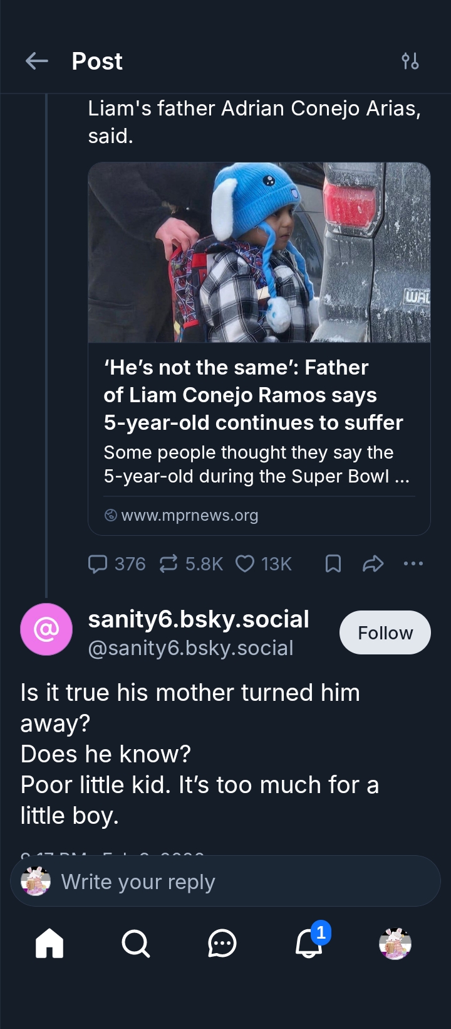Follow sanity6.bsky.social
The width and height of the screenshot is (451, 1029).
385,632
